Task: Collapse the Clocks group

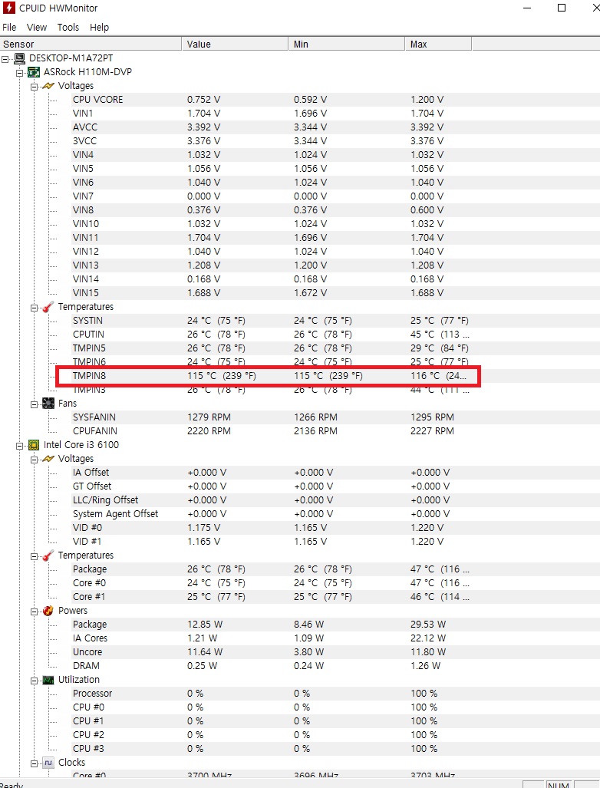Action: (35, 763)
